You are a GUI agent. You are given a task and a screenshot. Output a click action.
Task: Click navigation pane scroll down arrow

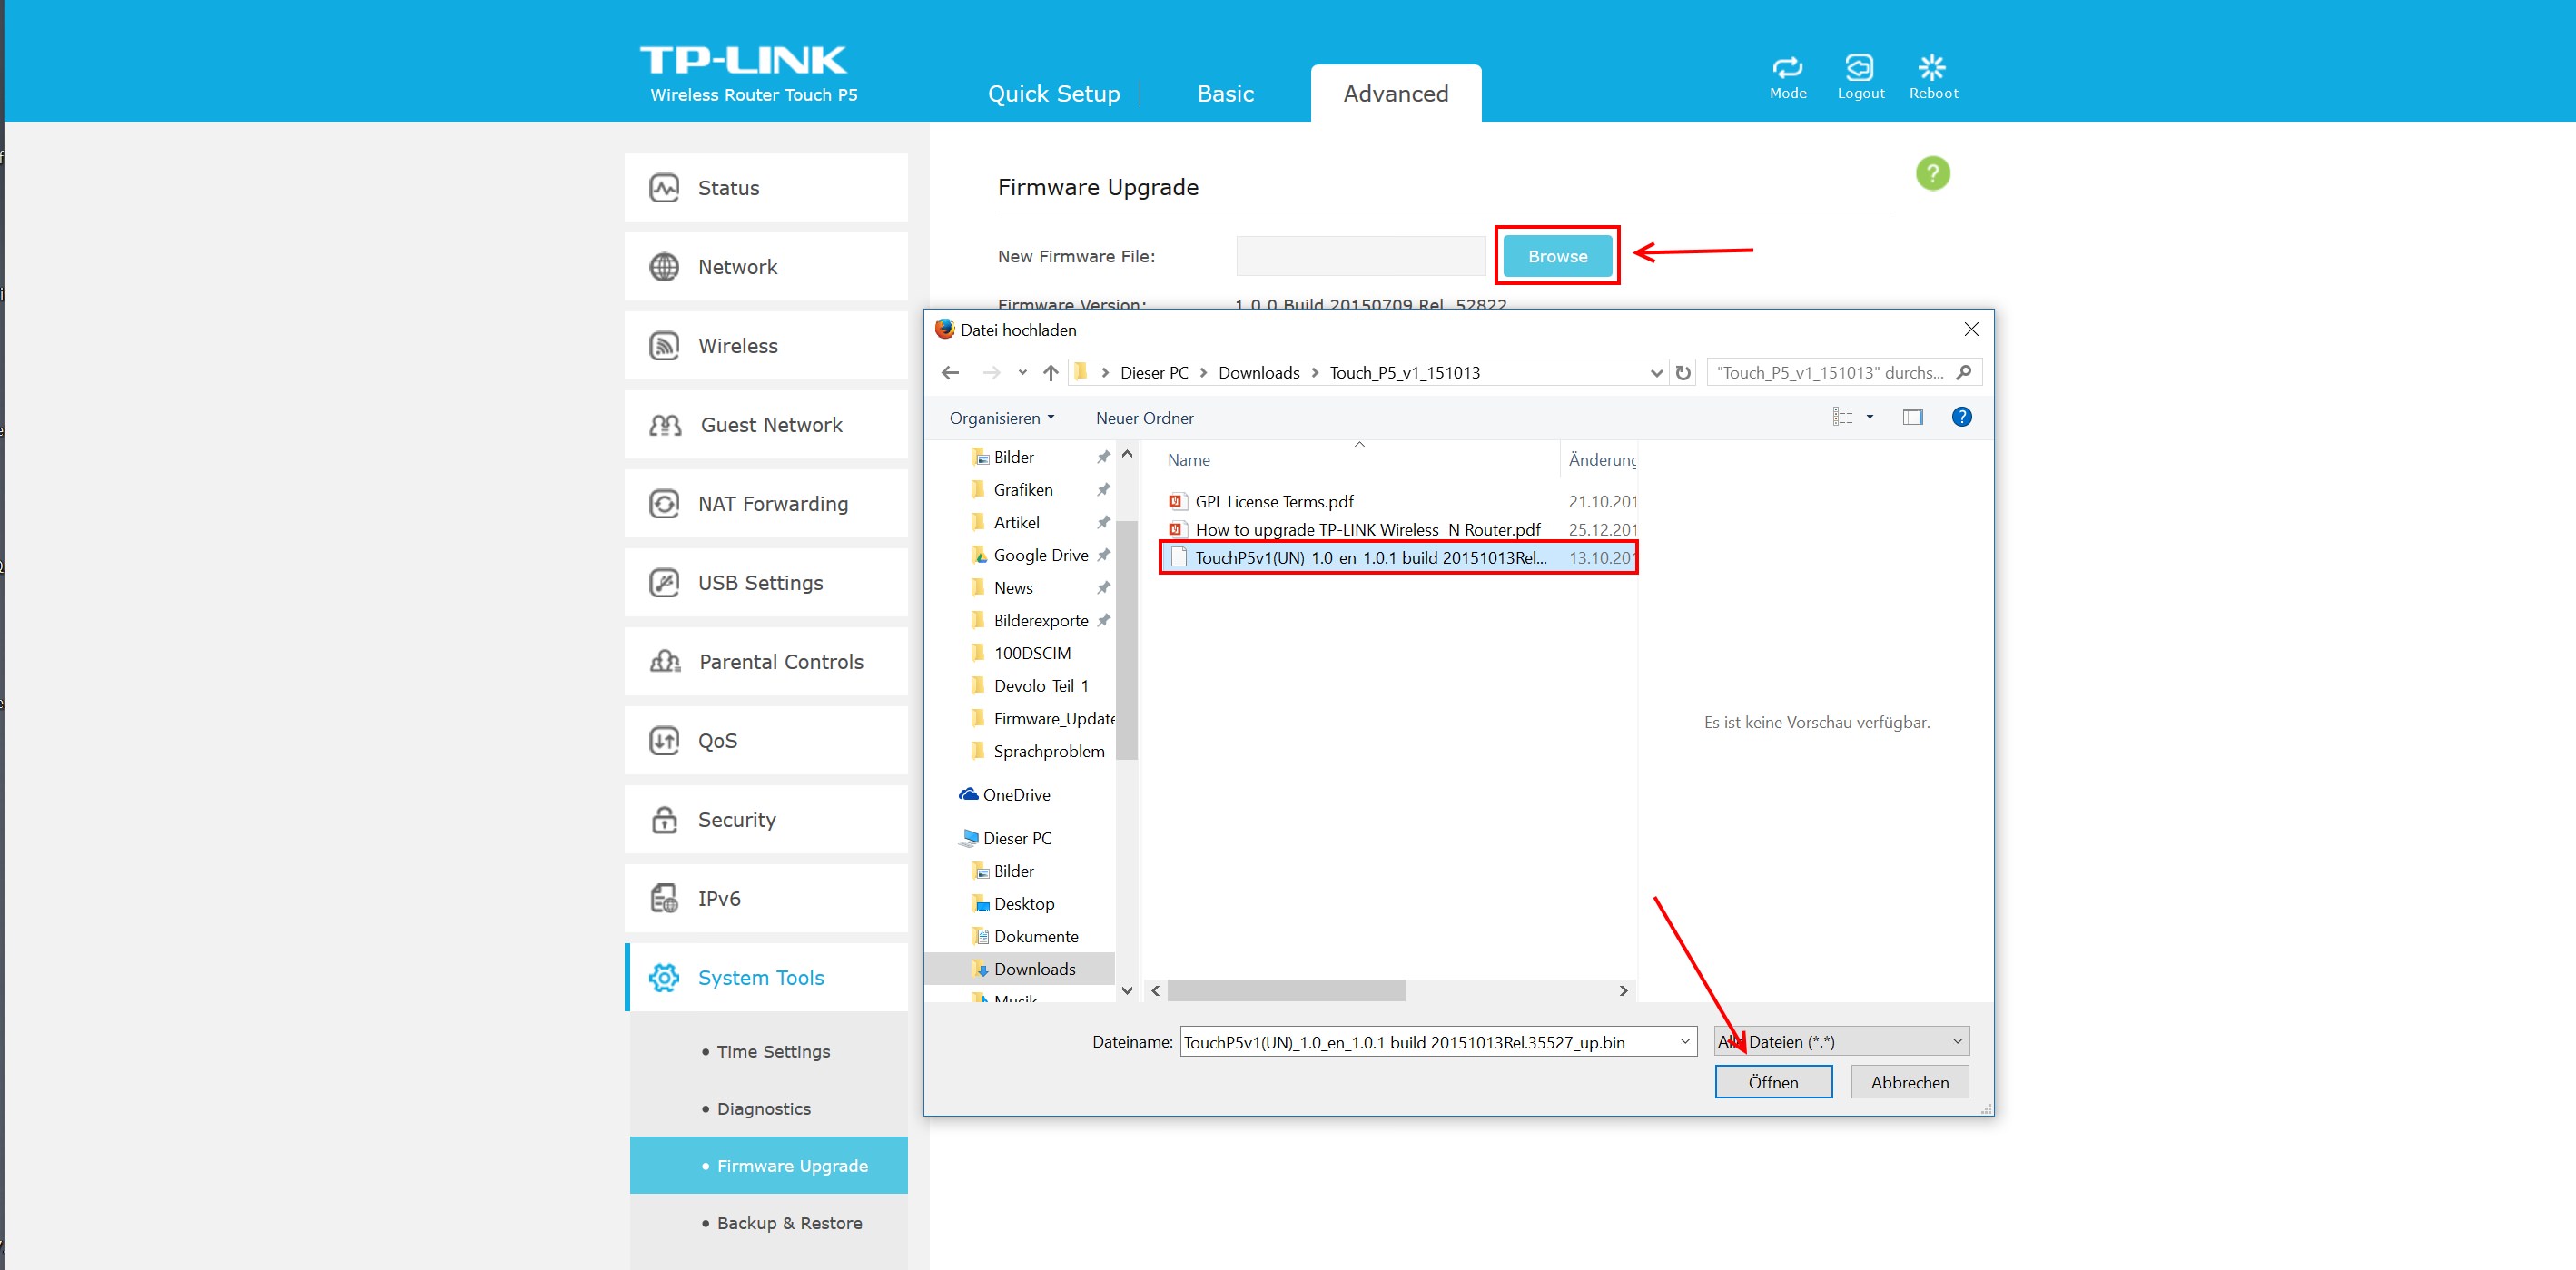[x=1127, y=990]
